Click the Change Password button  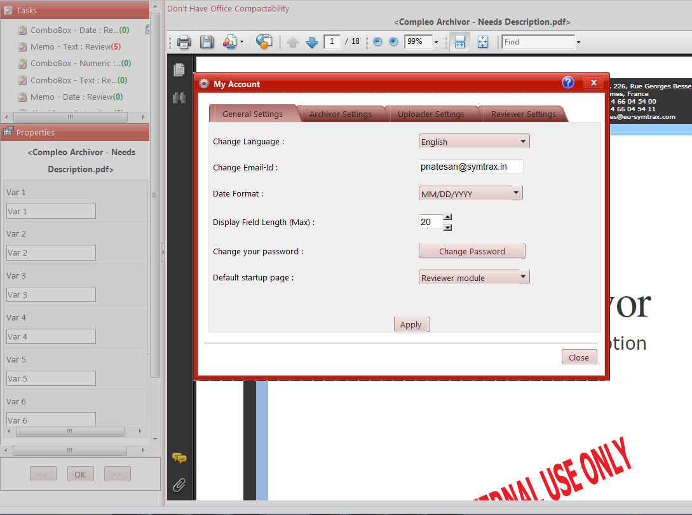tap(472, 251)
